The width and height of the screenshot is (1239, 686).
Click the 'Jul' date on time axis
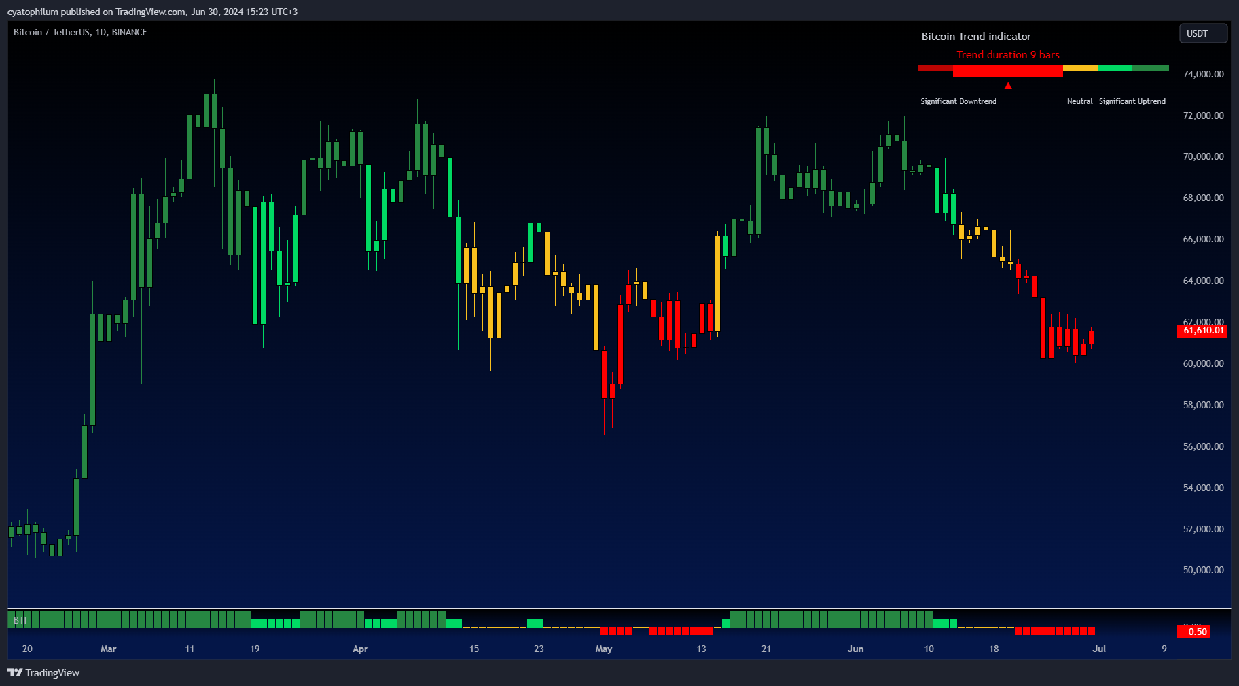1099,649
